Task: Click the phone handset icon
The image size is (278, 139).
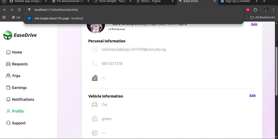Action: tap(95, 64)
